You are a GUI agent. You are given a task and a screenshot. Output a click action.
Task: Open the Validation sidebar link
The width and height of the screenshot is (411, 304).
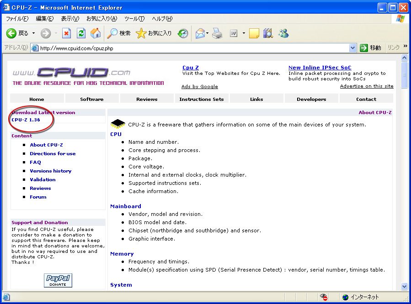(43, 179)
